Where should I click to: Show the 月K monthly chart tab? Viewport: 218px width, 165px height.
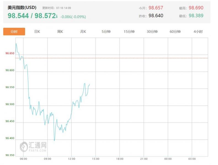83,32
